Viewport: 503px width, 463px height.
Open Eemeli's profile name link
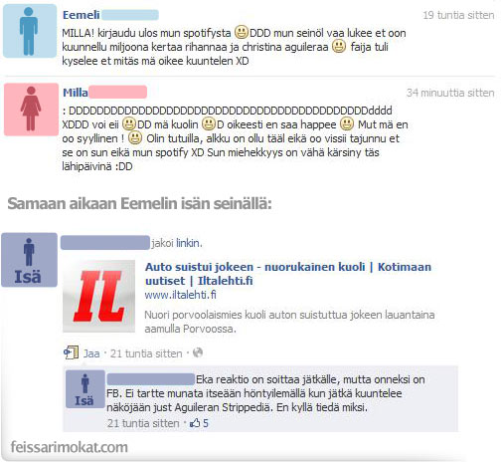click(82, 15)
